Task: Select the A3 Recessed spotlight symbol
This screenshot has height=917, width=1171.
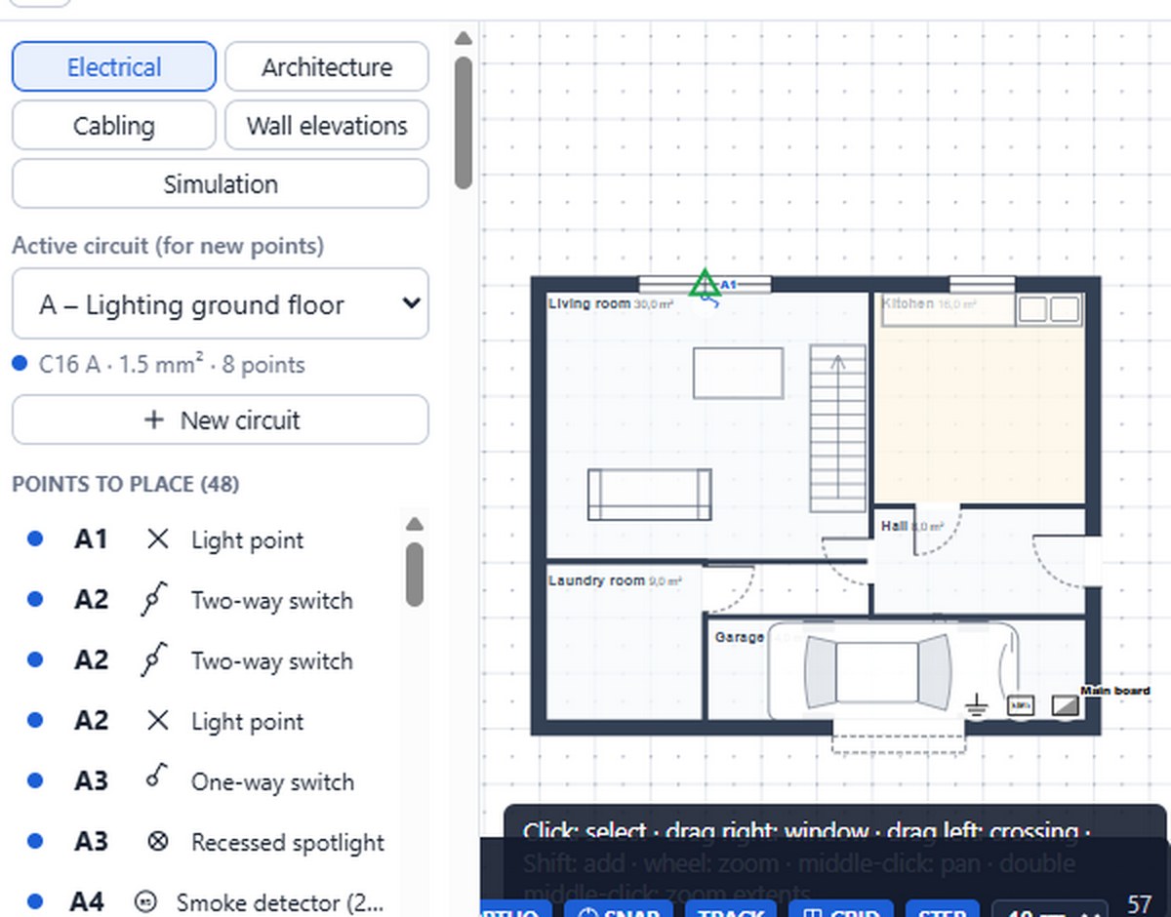Action: [x=157, y=842]
